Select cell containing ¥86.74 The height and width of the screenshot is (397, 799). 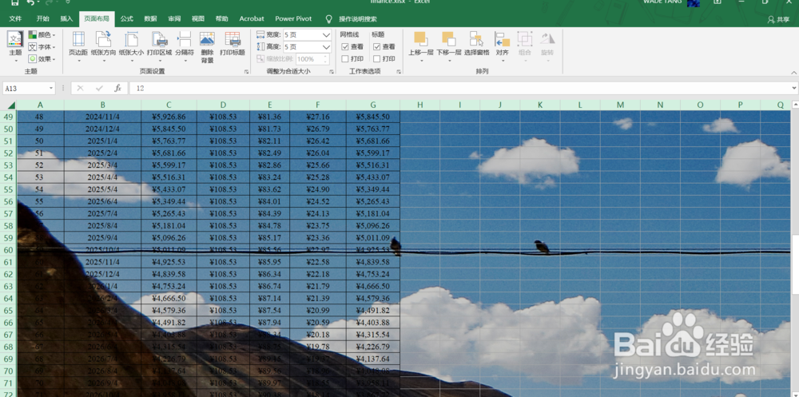click(x=269, y=287)
